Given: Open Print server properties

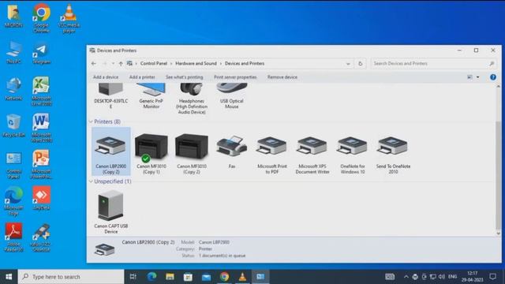Looking at the screenshot, I should coord(235,77).
